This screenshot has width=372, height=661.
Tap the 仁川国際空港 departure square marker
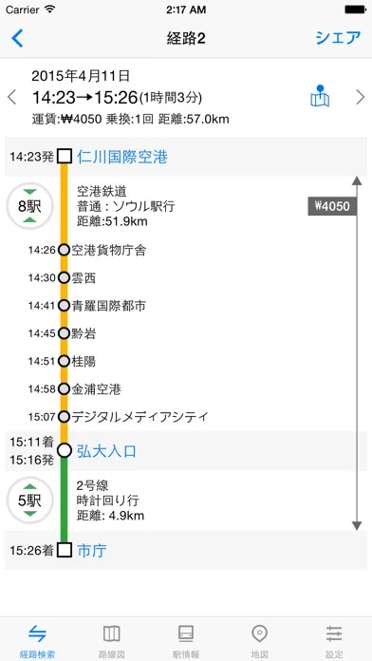(x=64, y=156)
